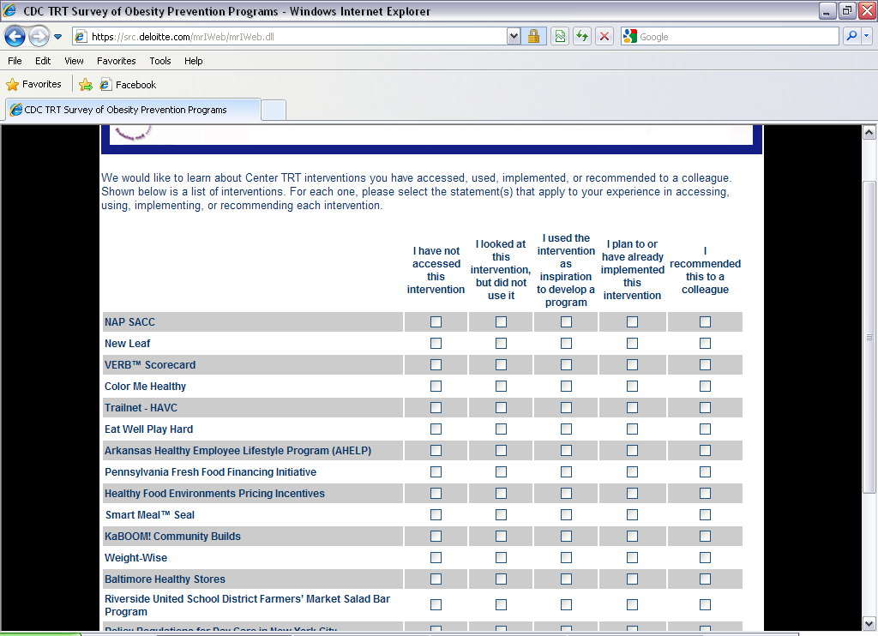Open the View menu
This screenshot has height=636, width=878.
point(74,61)
